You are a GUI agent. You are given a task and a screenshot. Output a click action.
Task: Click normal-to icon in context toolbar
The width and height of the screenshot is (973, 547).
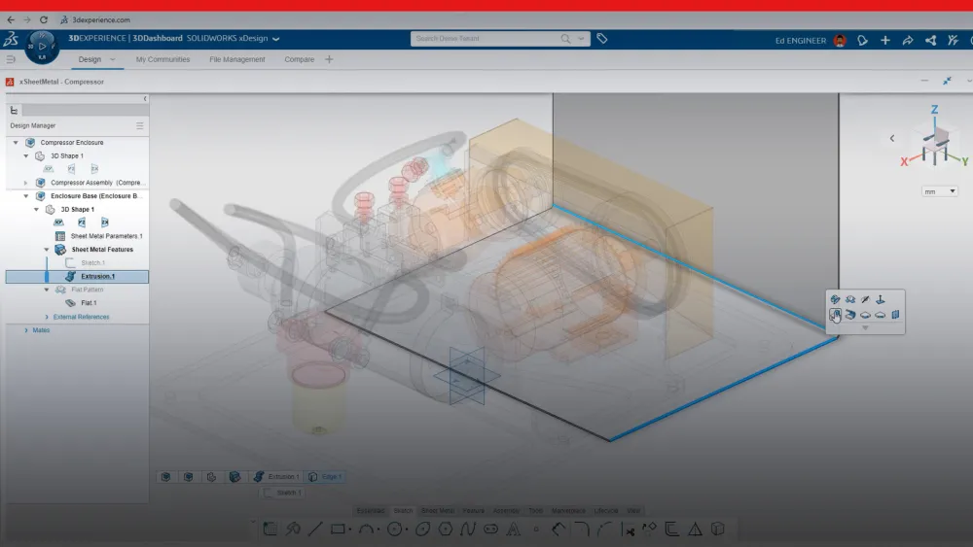tap(880, 300)
